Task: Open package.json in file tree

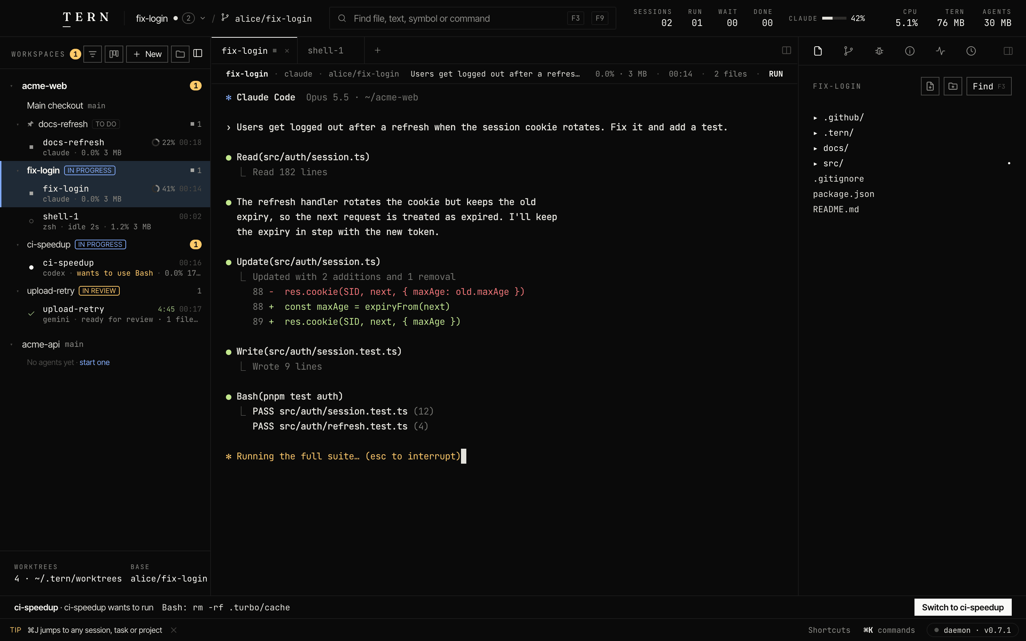Action: point(843,194)
